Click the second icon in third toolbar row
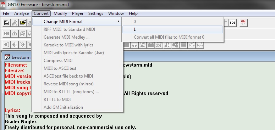 15,45
